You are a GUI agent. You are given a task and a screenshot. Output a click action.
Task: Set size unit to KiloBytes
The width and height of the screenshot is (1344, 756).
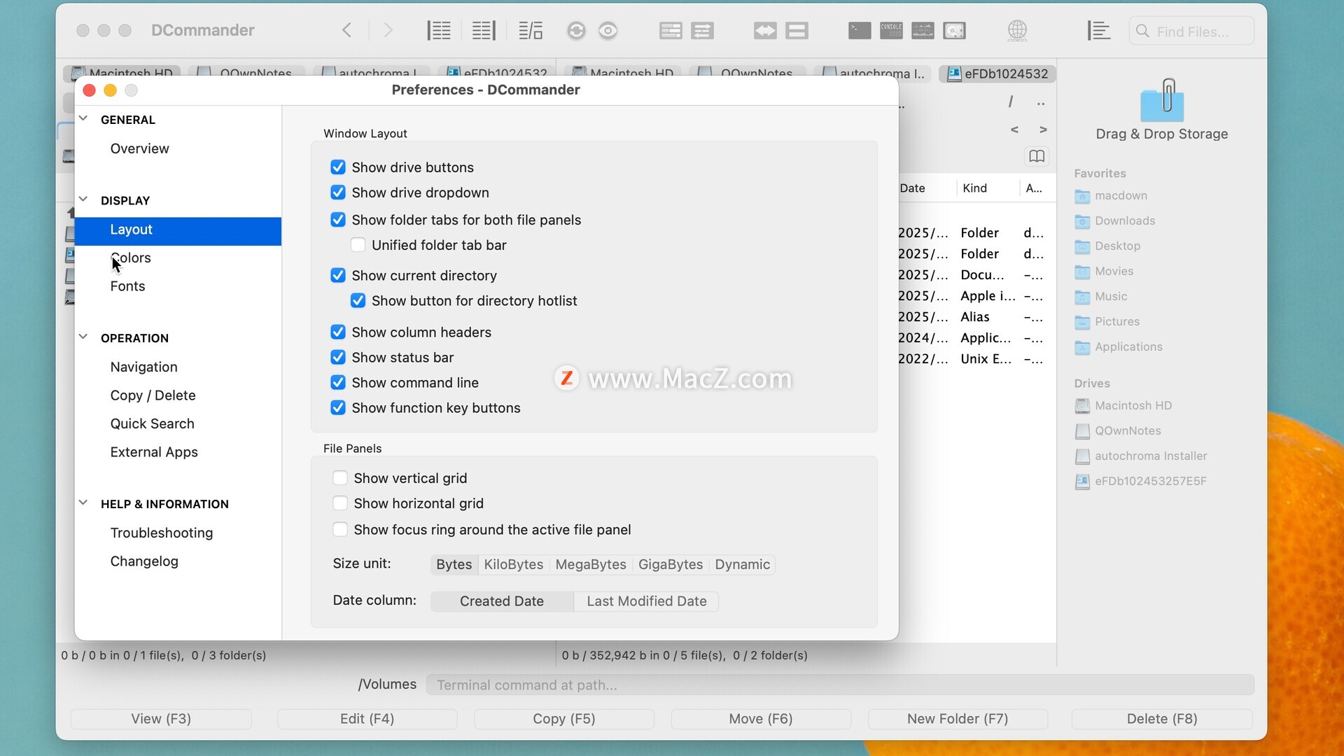(x=513, y=564)
